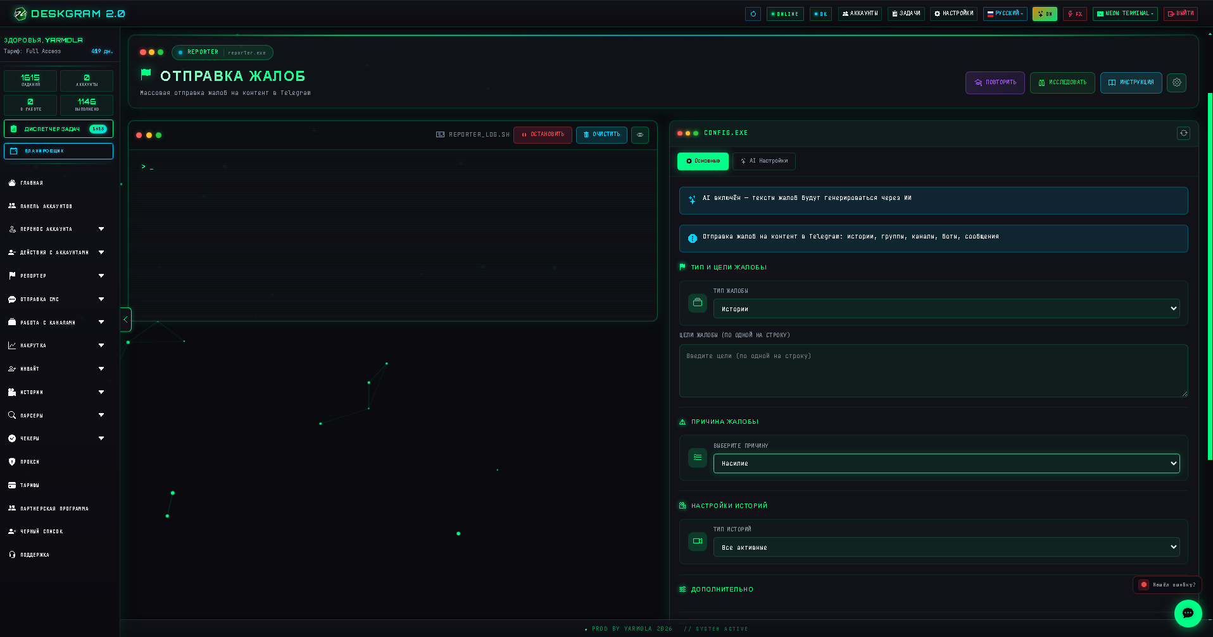The width and height of the screenshot is (1213, 637).
Task: Expand the Парсеры sidebar section
Action: (x=57, y=416)
